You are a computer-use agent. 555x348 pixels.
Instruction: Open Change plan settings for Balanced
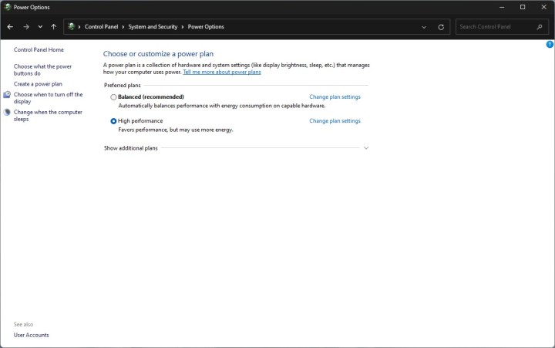tap(335, 97)
